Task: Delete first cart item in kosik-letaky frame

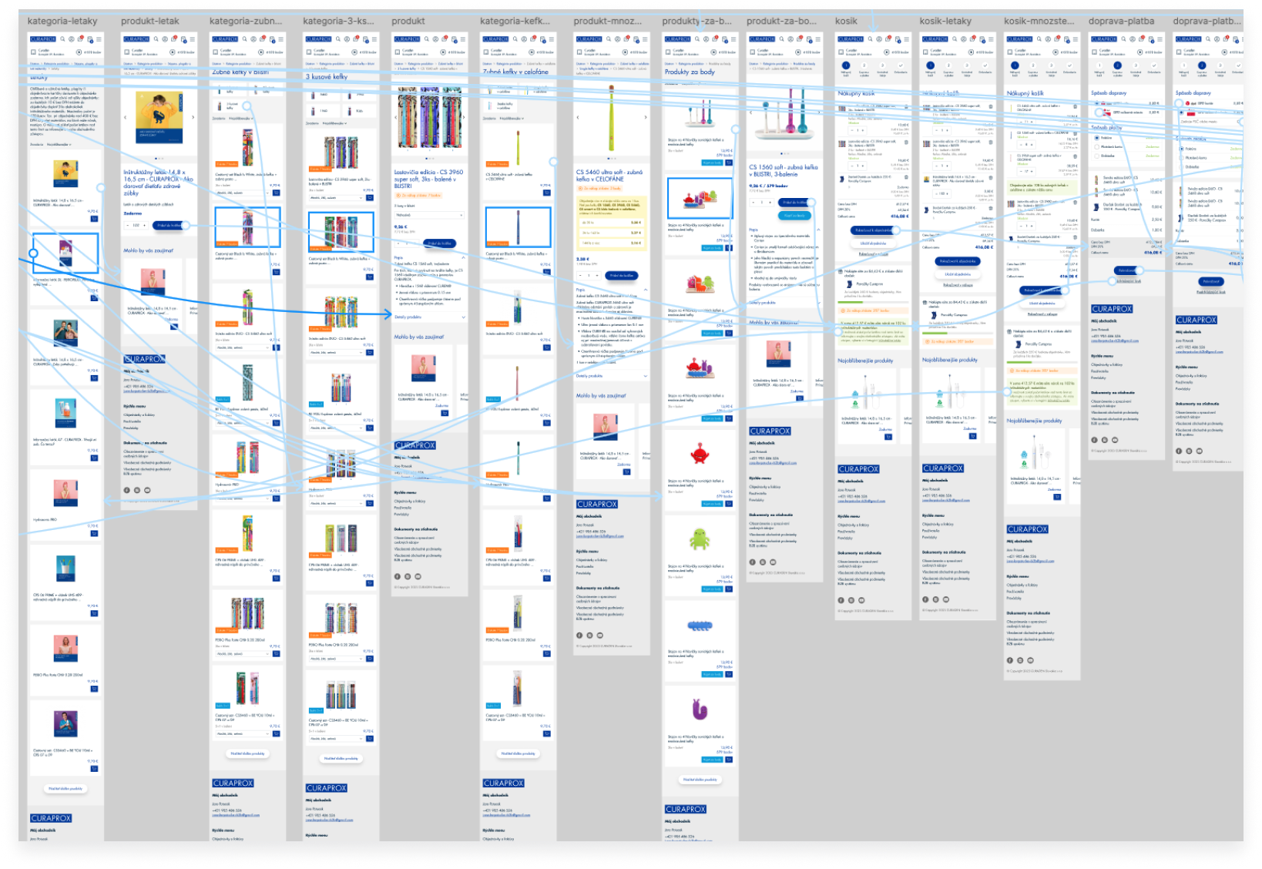Action: pos(990,106)
